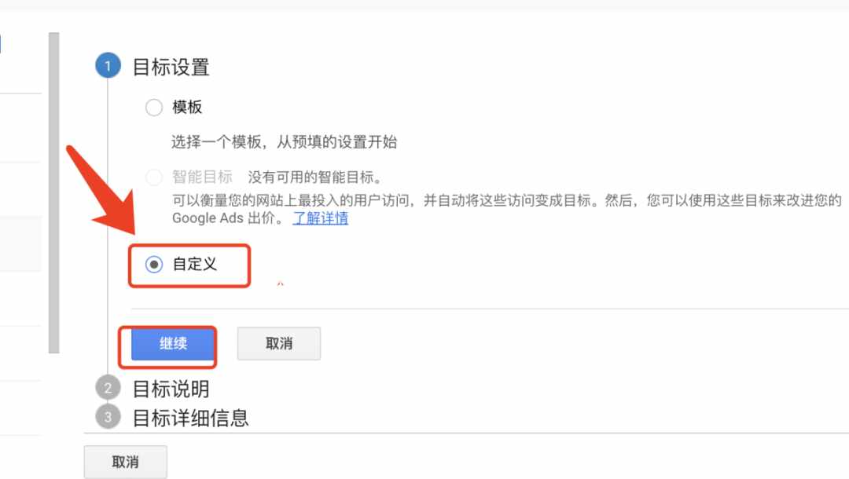Click the 模板 option label text
The image size is (849, 479).
[x=187, y=107]
